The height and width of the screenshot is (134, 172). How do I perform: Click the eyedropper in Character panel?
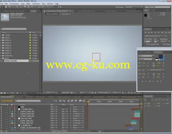[x=157, y=56]
